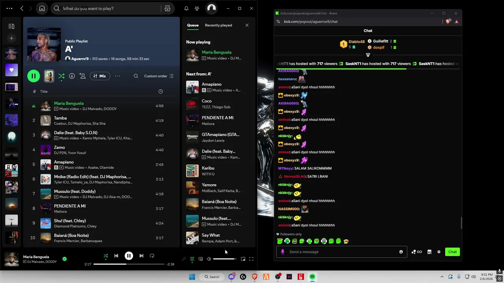The height and width of the screenshot is (283, 504).
Task: Click the green Chat send button
Action: 452,252
